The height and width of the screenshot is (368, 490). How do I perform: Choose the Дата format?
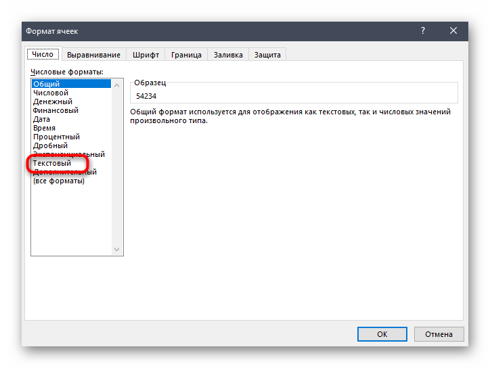point(71,119)
